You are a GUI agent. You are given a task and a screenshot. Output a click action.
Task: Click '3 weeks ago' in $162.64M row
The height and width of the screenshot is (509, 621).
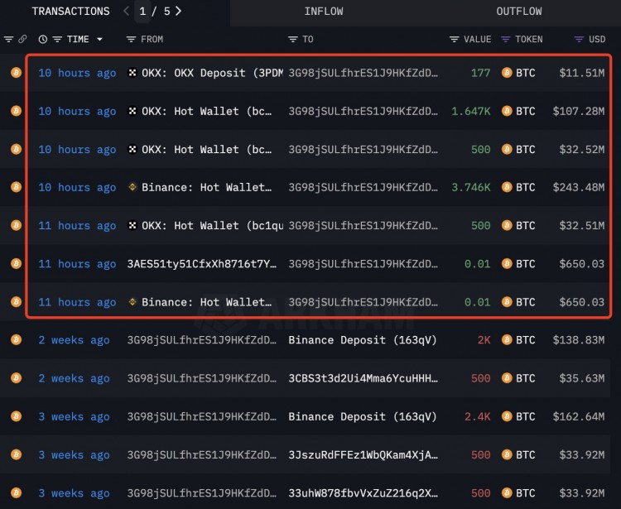74,417
